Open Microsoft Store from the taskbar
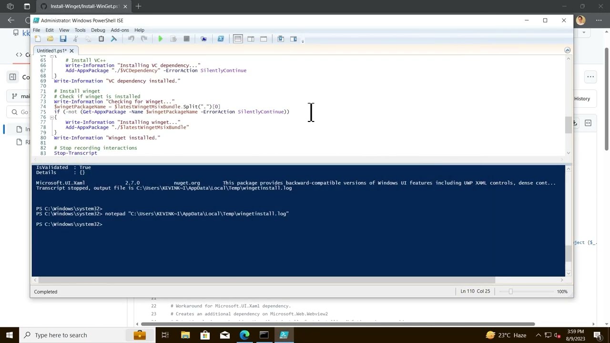 pos(205,335)
